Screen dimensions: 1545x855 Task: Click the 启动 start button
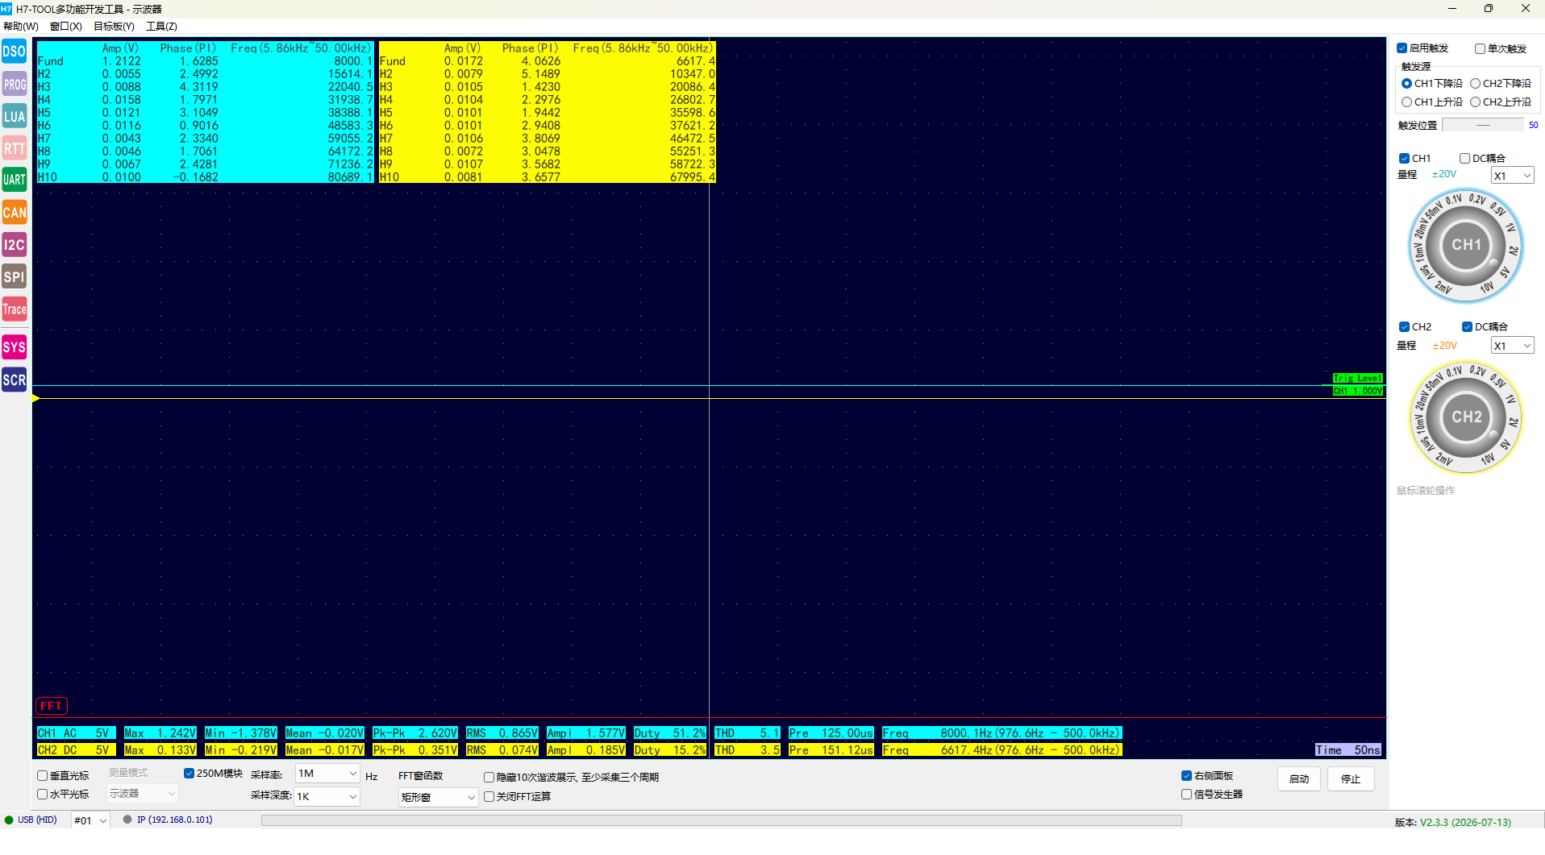click(1299, 779)
